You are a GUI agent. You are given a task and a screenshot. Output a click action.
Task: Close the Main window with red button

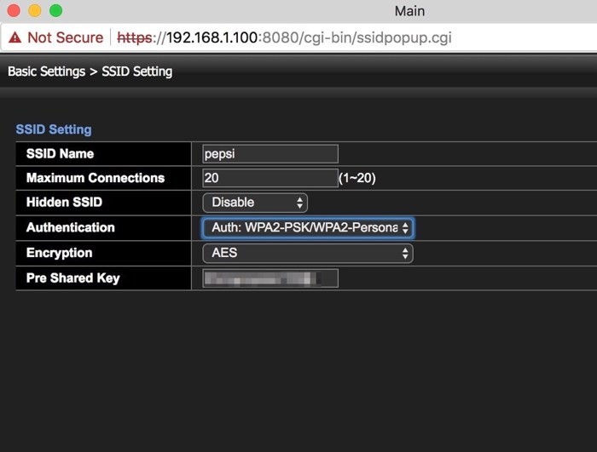click(14, 11)
